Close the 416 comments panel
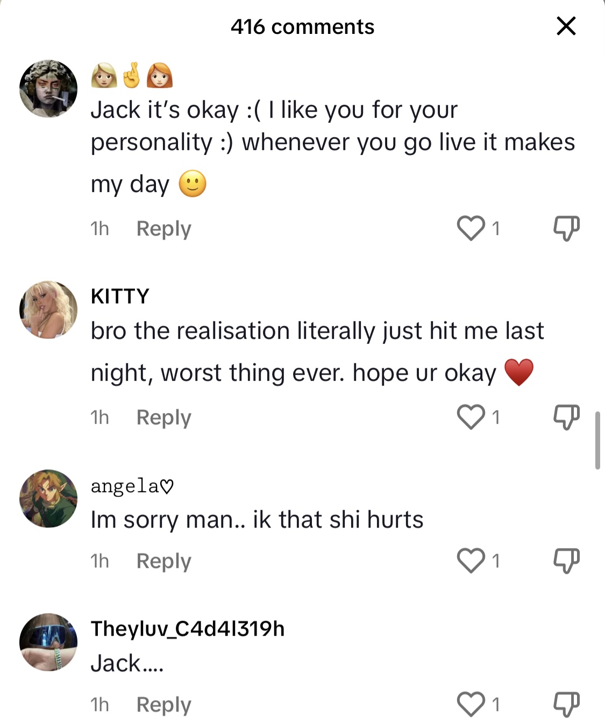The width and height of the screenshot is (605, 725). pos(566,26)
